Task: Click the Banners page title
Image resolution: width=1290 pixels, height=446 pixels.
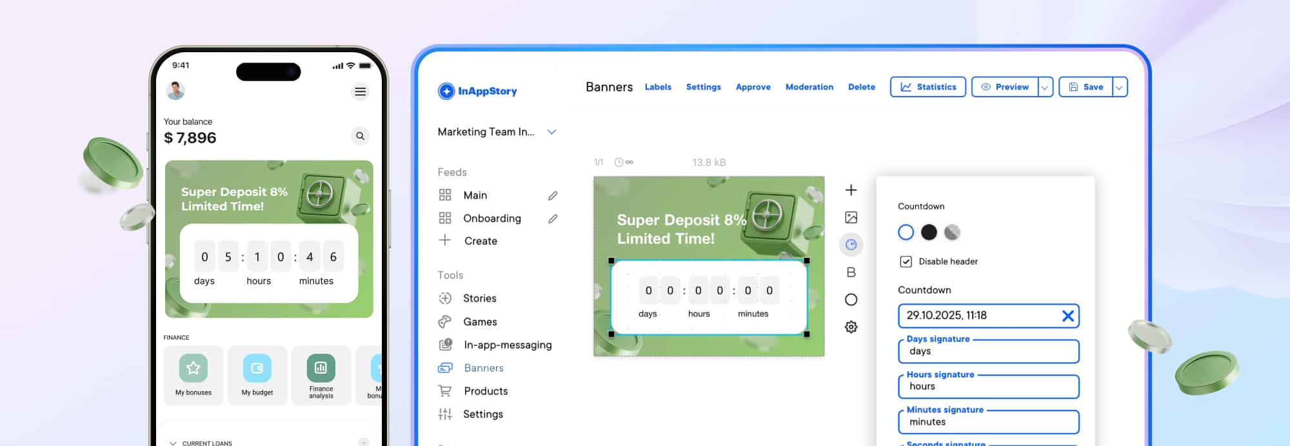Action: tap(609, 87)
